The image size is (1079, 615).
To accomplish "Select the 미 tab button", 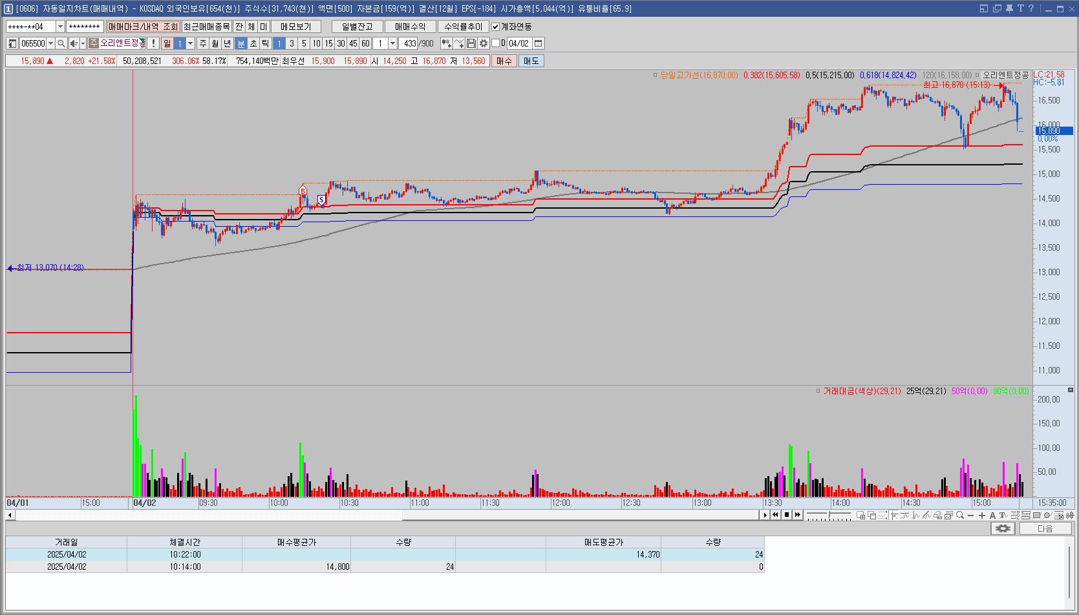I will click(264, 26).
